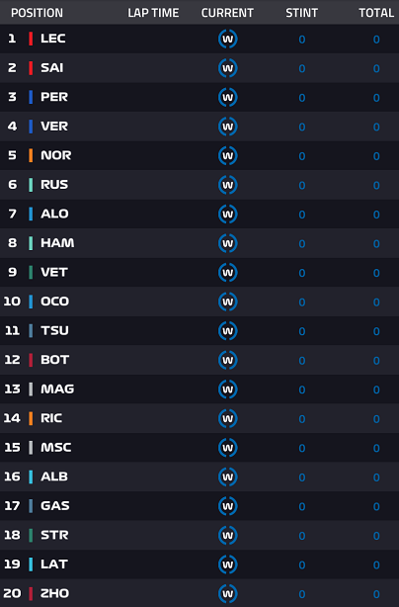Select driver PER in position three
The image size is (399, 607).
[54, 97]
